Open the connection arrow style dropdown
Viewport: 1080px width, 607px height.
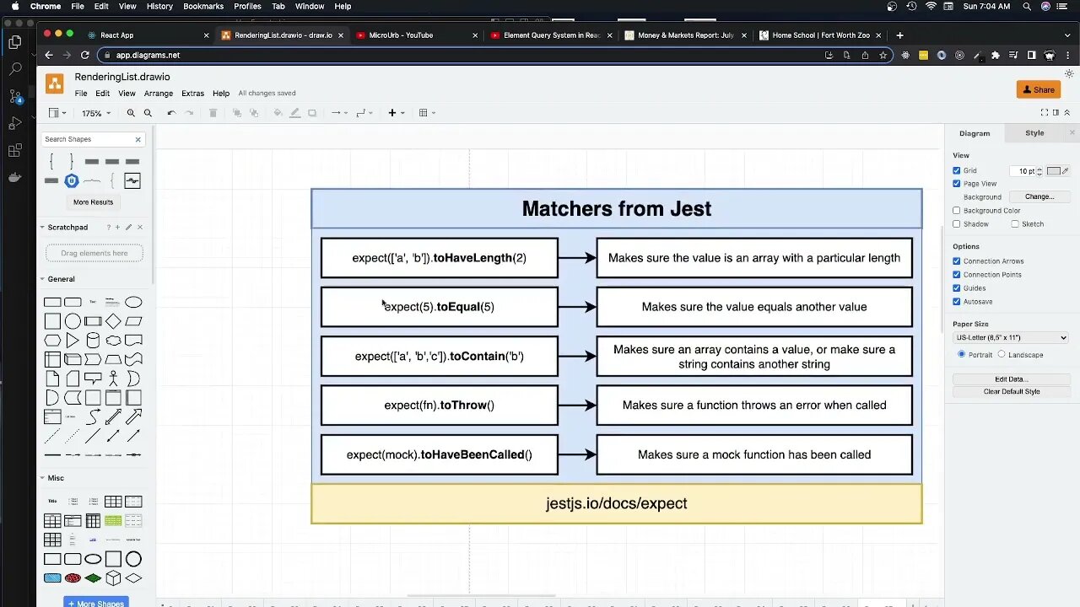(x=337, y=113)
